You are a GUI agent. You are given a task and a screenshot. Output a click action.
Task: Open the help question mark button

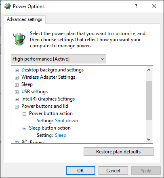pos(136,6)
